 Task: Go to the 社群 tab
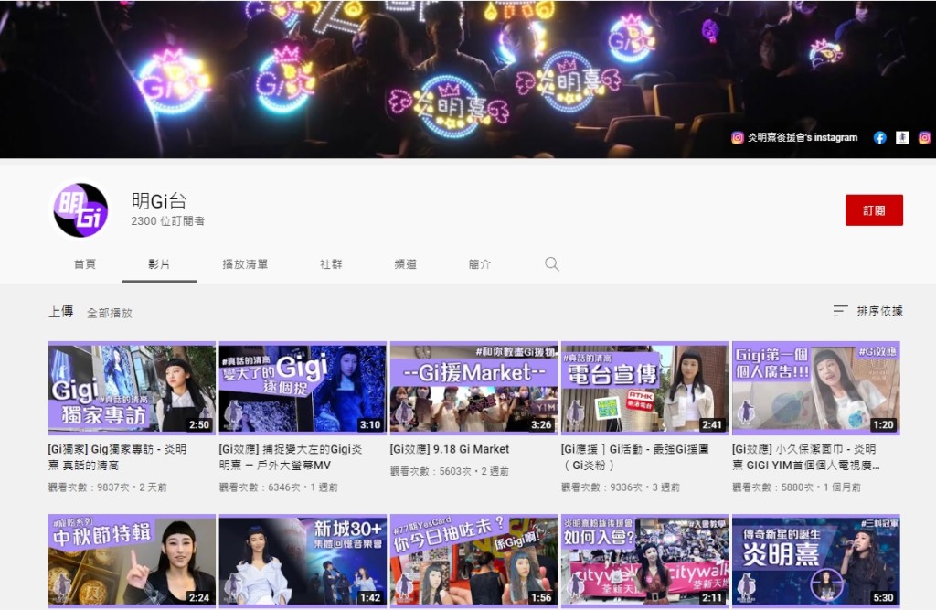point(331,264)
